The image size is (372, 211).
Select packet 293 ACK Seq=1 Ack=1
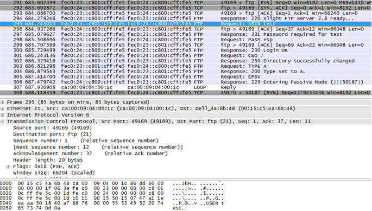point(186,13)
